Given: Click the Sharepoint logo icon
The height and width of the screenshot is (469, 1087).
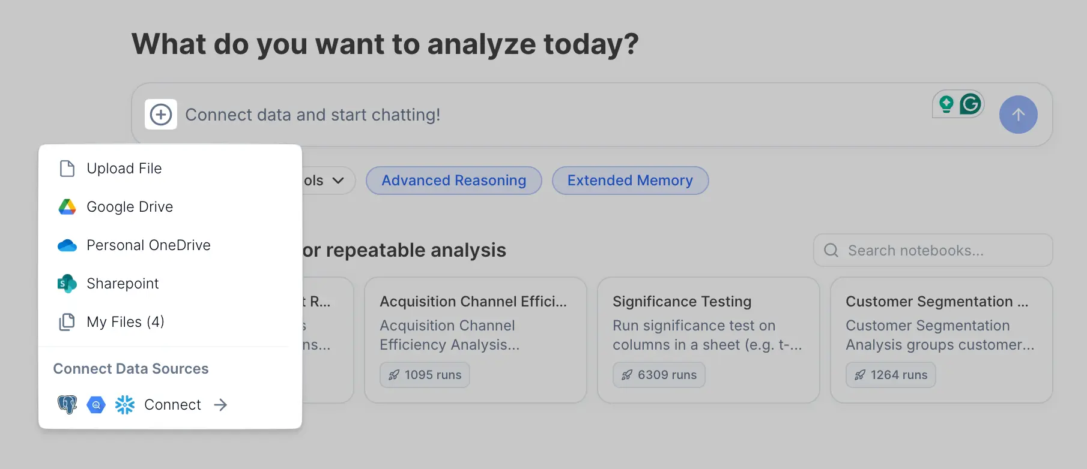Looking at the screenshot, I should pyautogui.click(x=67, y=284).
